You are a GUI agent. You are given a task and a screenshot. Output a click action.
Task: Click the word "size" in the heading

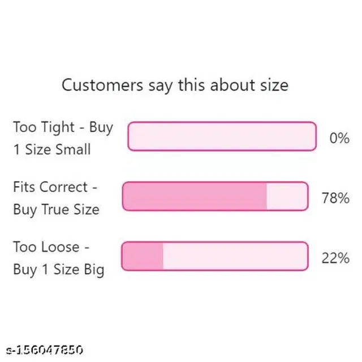point(274,85)
